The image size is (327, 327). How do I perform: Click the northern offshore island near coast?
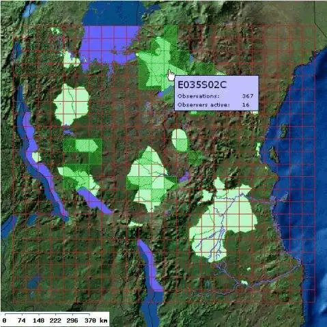(x=284, y=131)
